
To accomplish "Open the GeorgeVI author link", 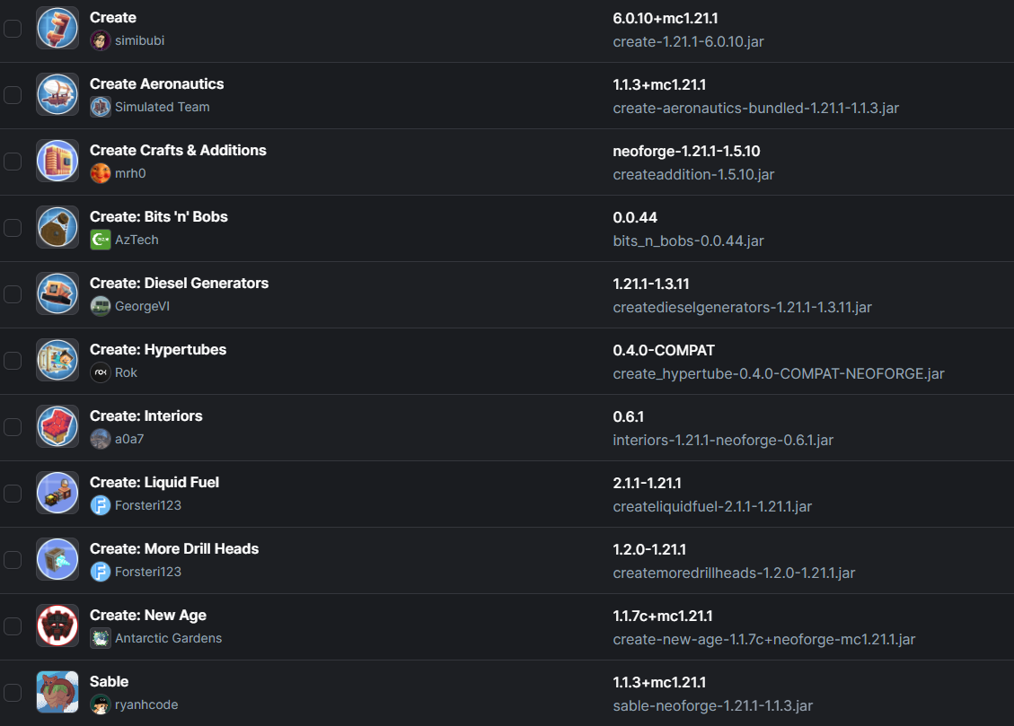I will tap(142, 306).
